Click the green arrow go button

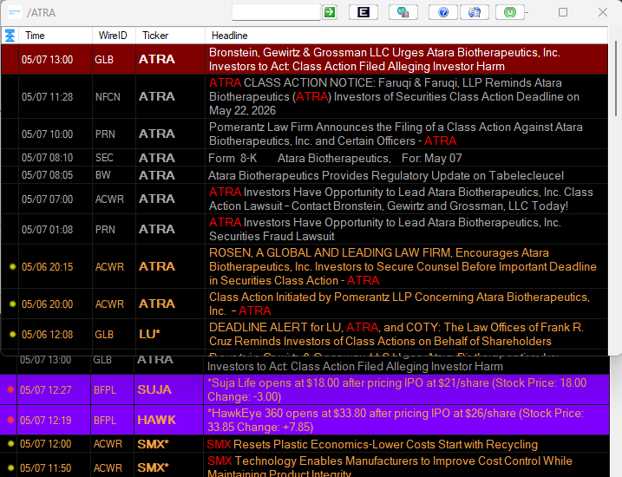tap(330, 12)
